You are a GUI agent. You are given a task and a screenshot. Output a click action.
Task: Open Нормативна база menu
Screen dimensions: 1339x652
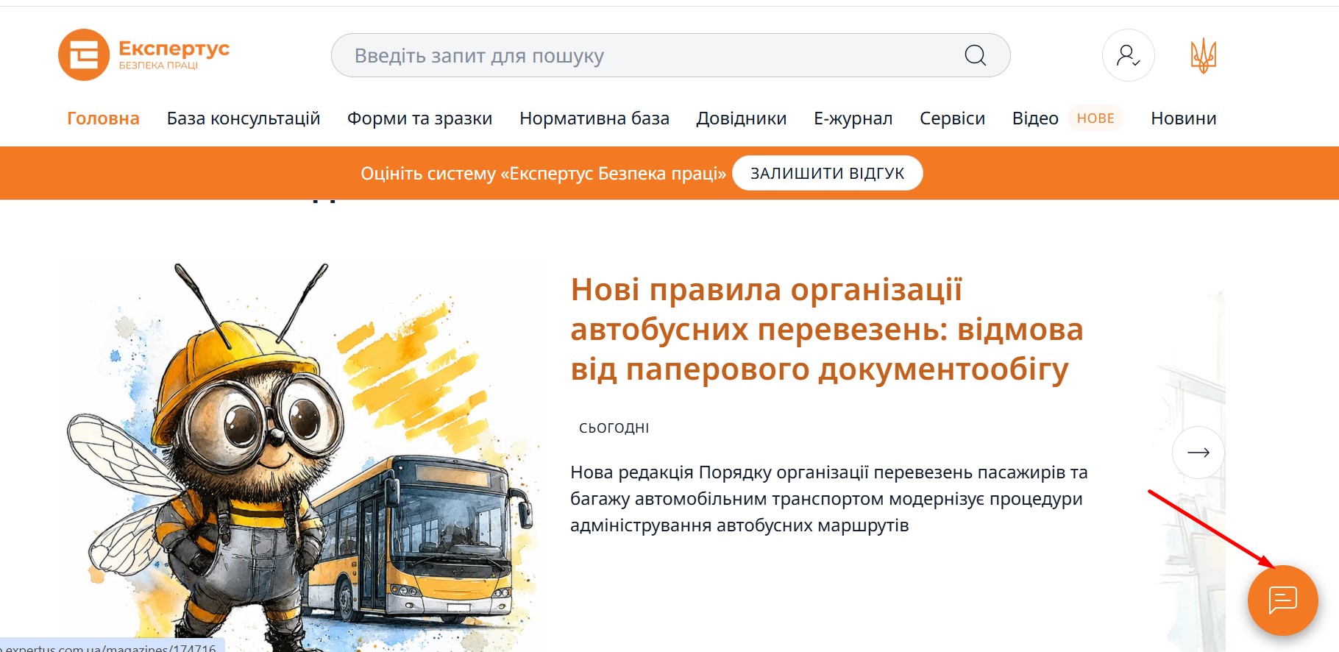point(594,118)
